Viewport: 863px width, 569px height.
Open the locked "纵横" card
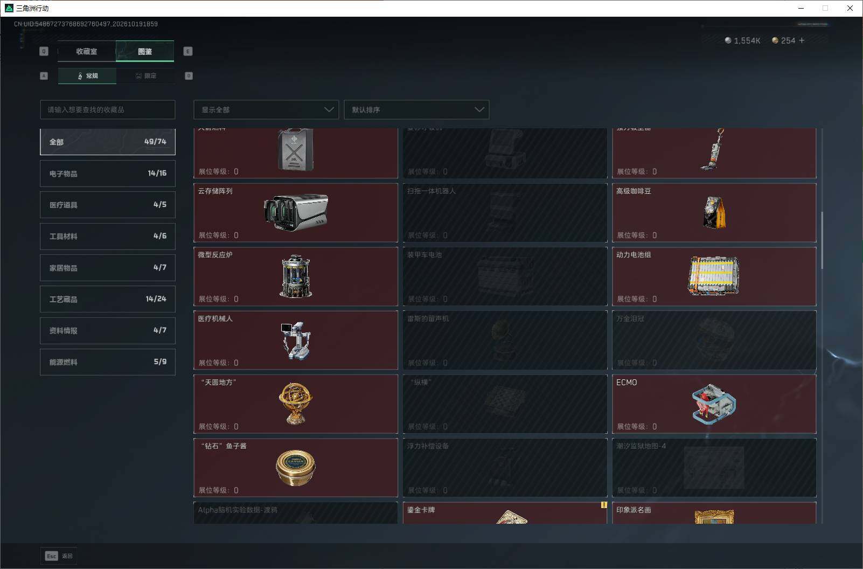coord(505,404)
